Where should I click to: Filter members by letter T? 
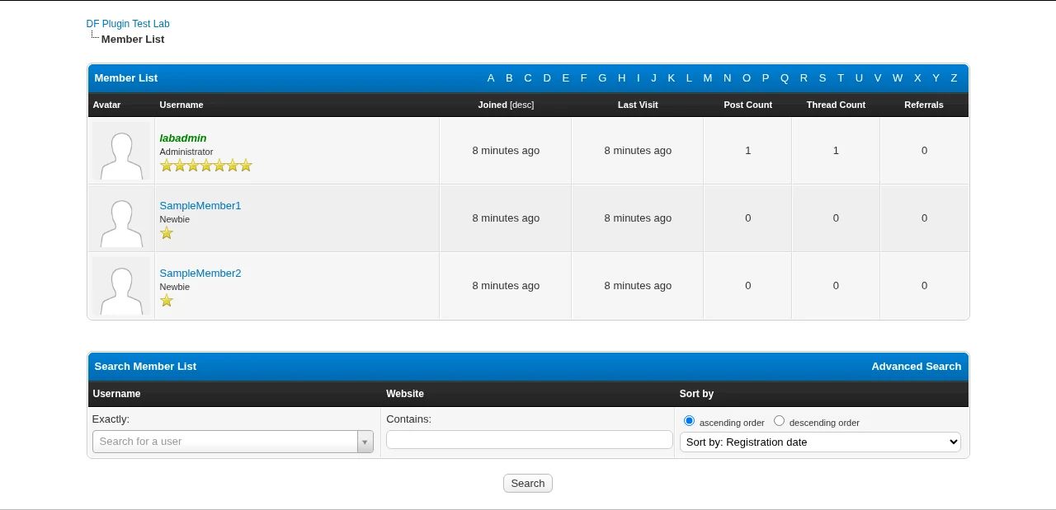pos(841,78)
